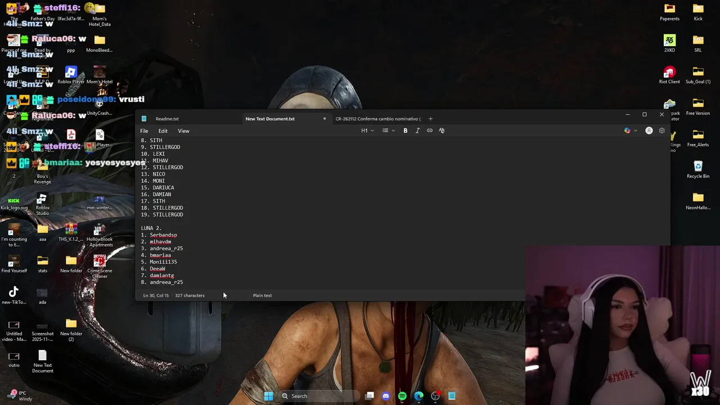Open the Edit menu

point(163,131)
